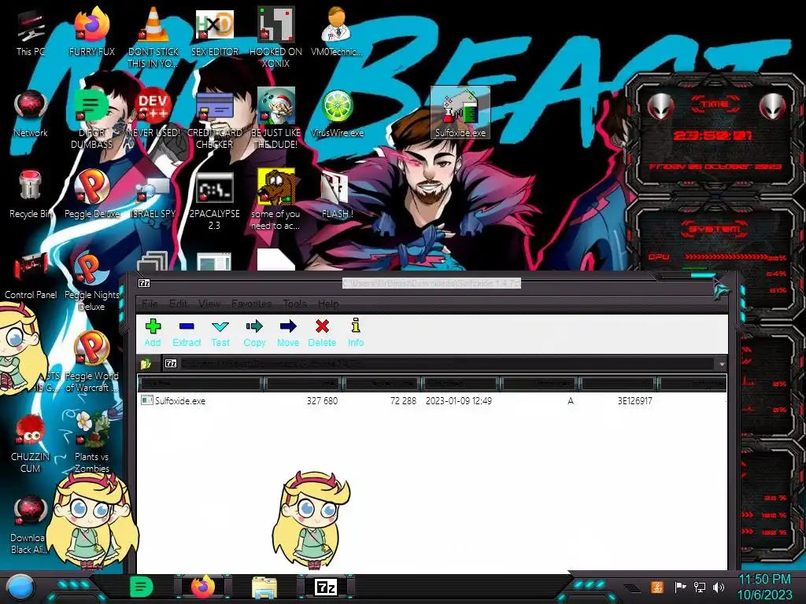Select the This PC desktop icon
806x604 pixels.
pos(31,31)
